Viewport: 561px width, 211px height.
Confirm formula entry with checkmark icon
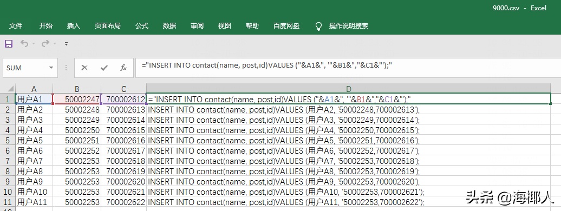104,68
